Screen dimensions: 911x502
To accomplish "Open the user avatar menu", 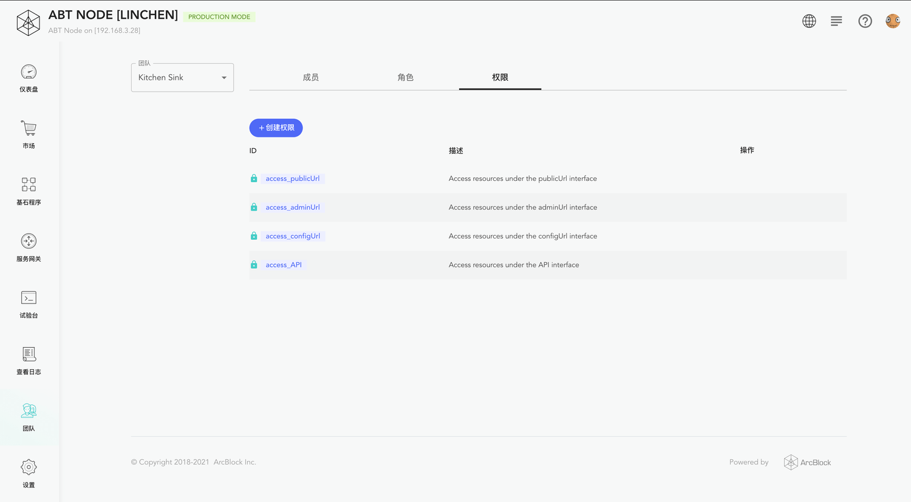I will pos(893,21).
